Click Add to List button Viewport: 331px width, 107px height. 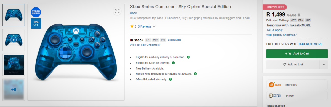coord(293,65)
